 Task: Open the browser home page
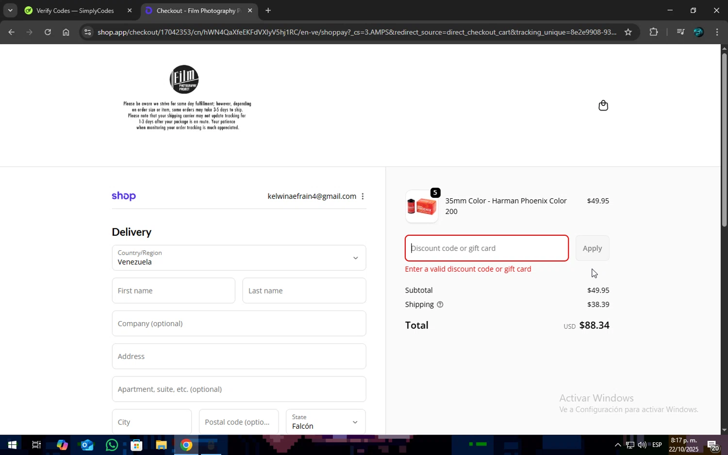point(66,32)
